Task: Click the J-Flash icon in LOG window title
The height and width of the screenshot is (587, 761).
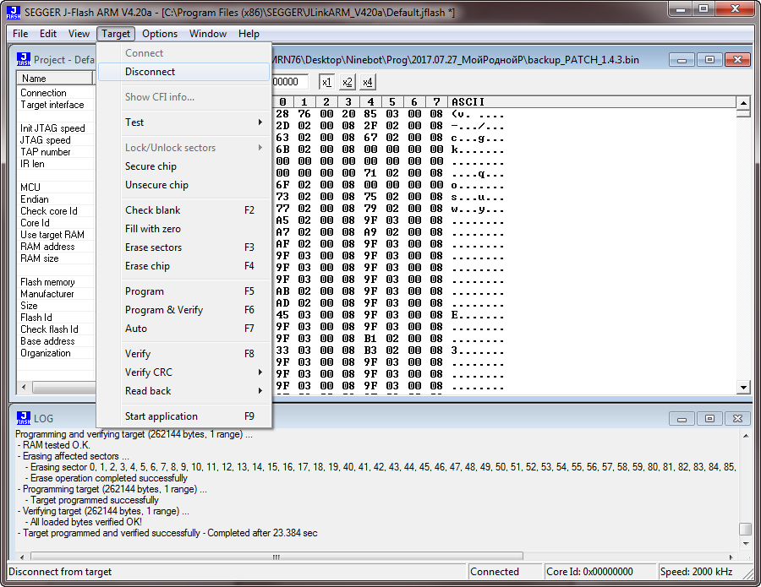Action: click(23, 417)
